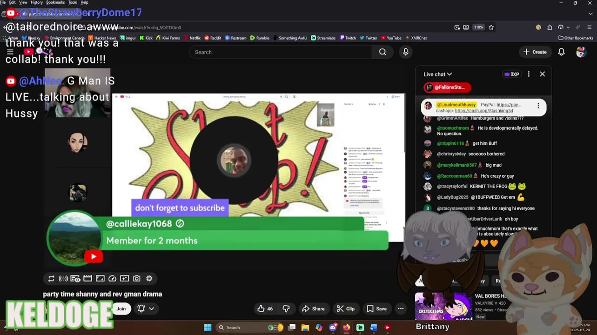The height and width of the screenshot is (335, 597).
Task: Open the notifications bell at top
Action: (x=561, y=52)
